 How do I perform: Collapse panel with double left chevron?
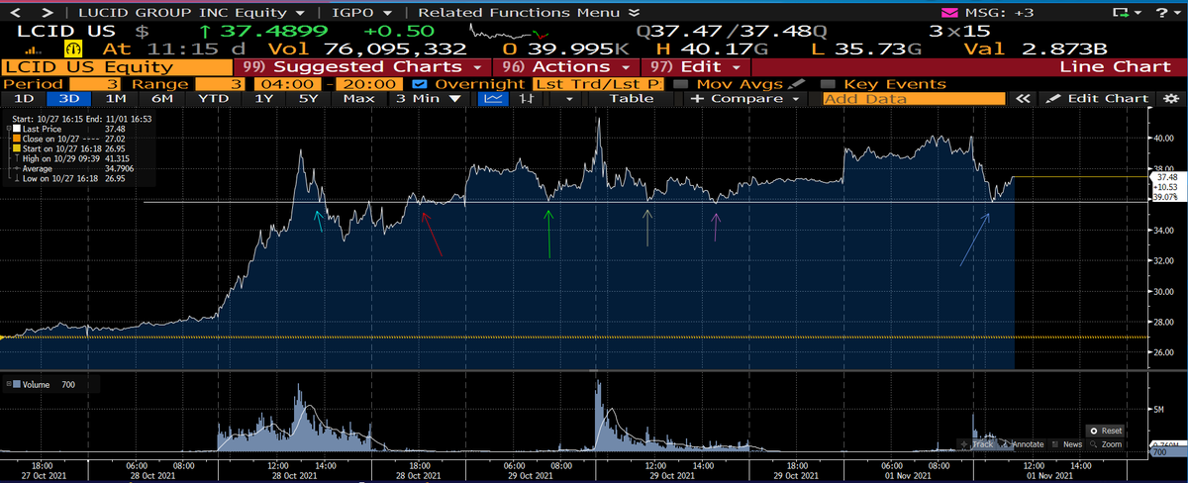coord(1023,98)
